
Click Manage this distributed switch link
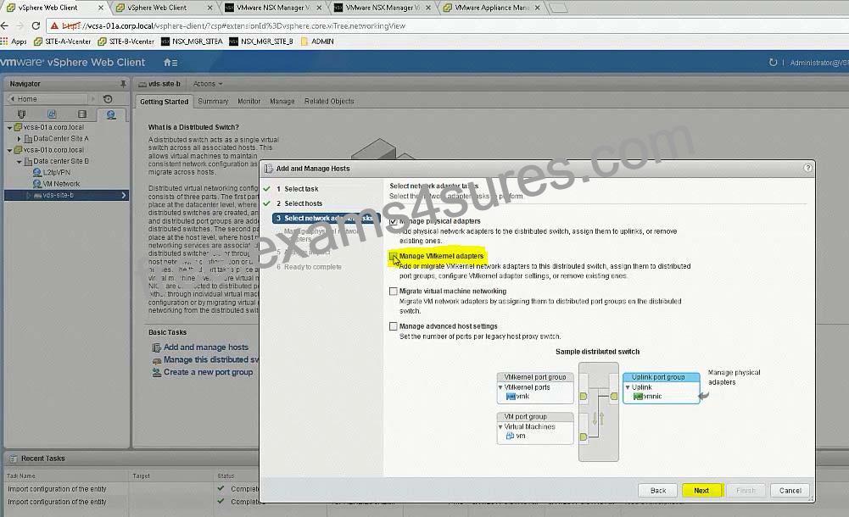(x=211, y=359)
